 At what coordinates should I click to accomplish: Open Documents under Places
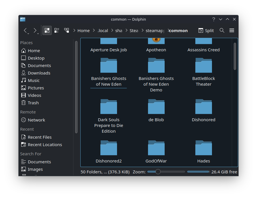(46, 66)
